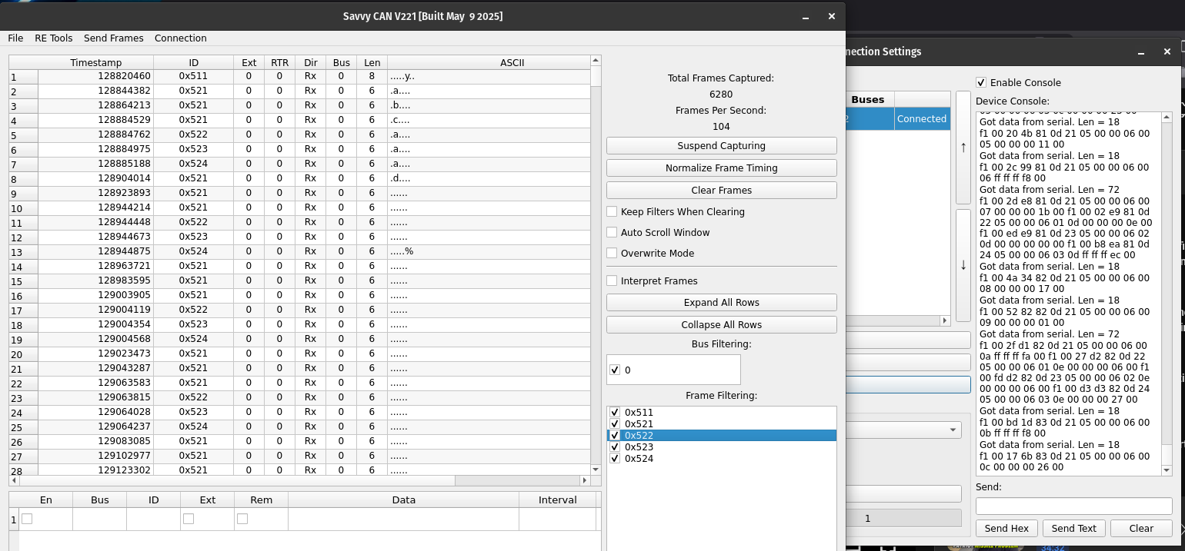The width and height of the screenshot is (1185, 551).
Task: Click frame table scrollbar's down arrow
Action: (x=595, y=469)
